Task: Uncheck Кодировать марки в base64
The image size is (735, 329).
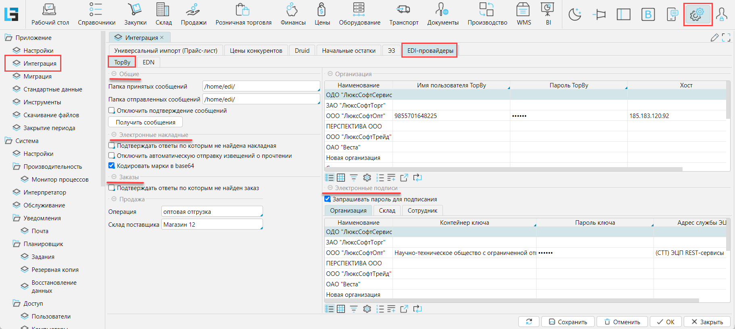Action: click(x=112, y=166)
